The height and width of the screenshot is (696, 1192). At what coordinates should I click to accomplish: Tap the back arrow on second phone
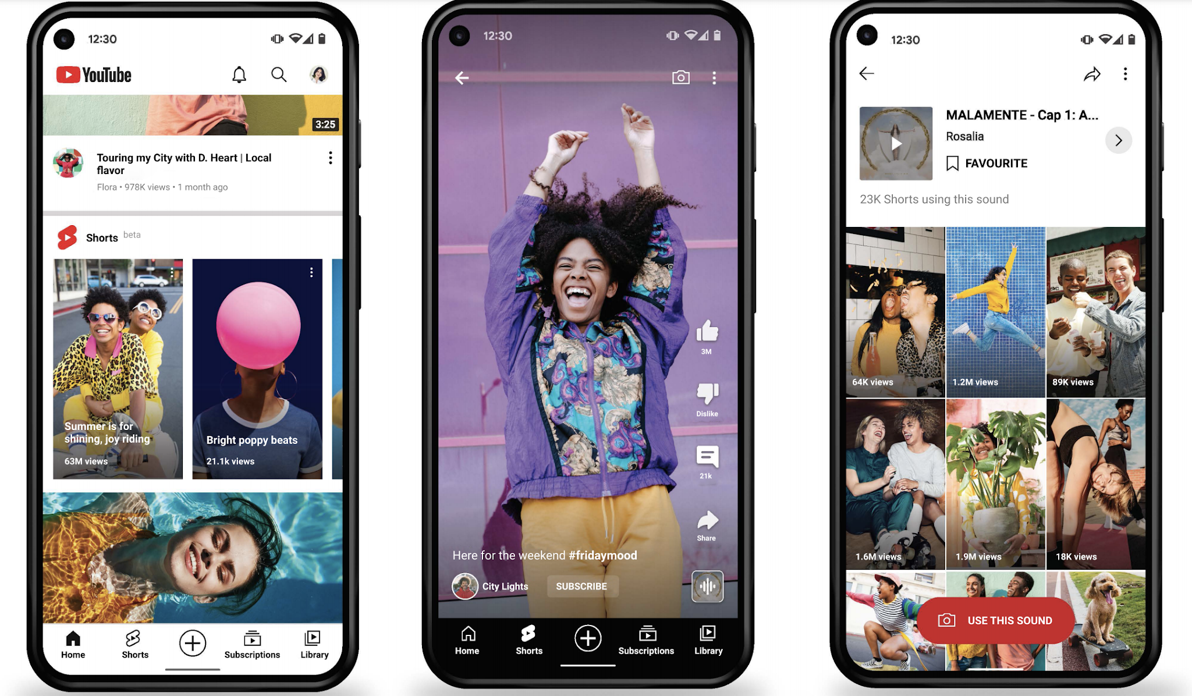(x=462, y=77)
